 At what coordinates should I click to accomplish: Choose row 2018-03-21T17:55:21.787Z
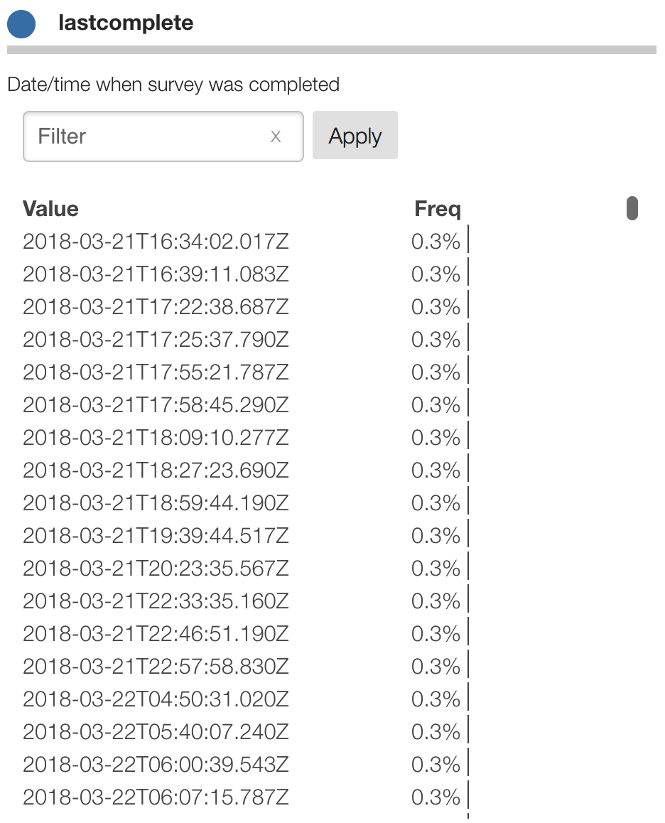(x=156, y=372)
